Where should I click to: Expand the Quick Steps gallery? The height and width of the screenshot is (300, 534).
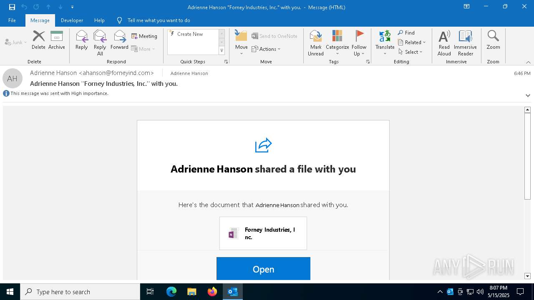pyautogui.click(x=222, y=51)
